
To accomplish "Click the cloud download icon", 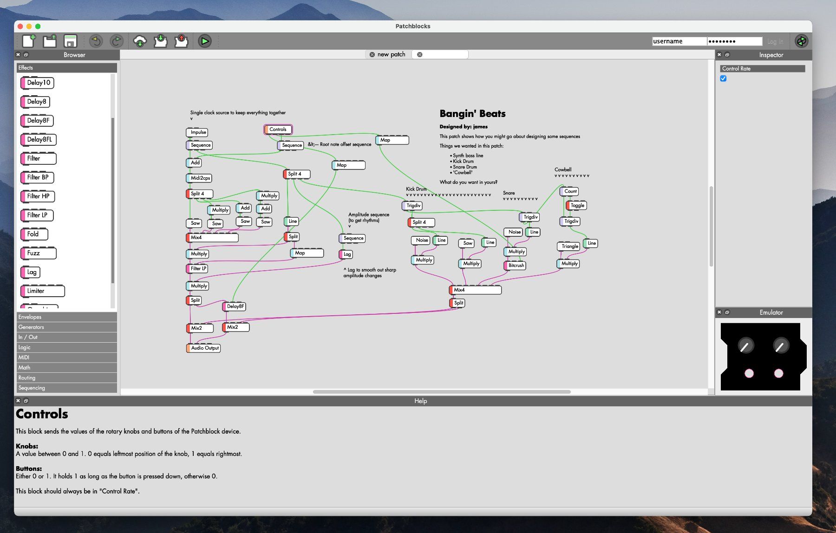I will tap(140, 41).
